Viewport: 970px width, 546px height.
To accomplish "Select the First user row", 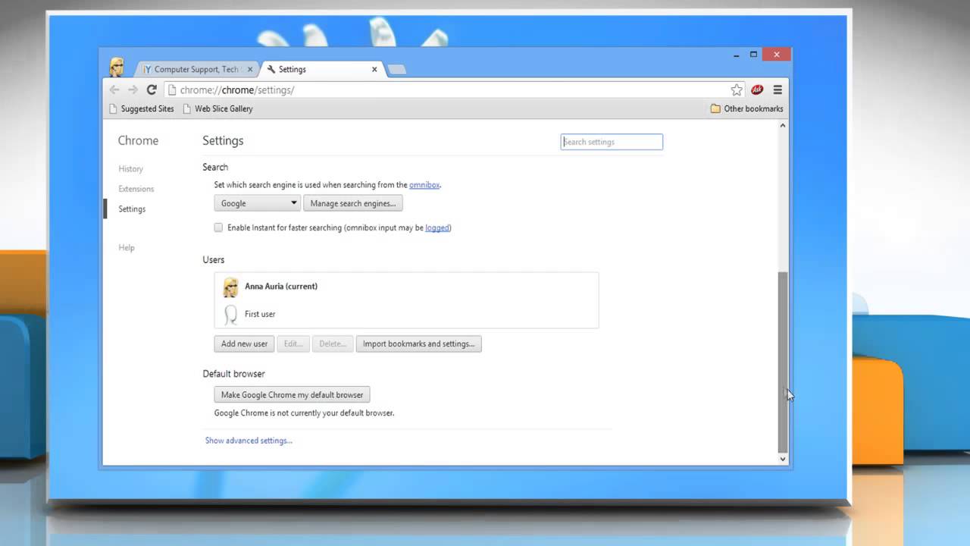I will [x=406, y=314].
